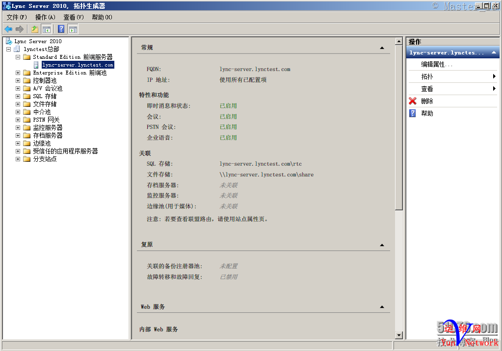502x351 pixels.
Task: Expand the 存档服务器 tree node
Action: 18,135
